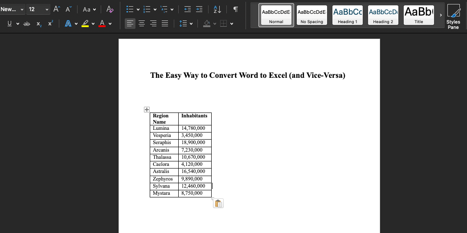This screenshot has width=467, height=233.
Task: Align text left
Action: 130,24
